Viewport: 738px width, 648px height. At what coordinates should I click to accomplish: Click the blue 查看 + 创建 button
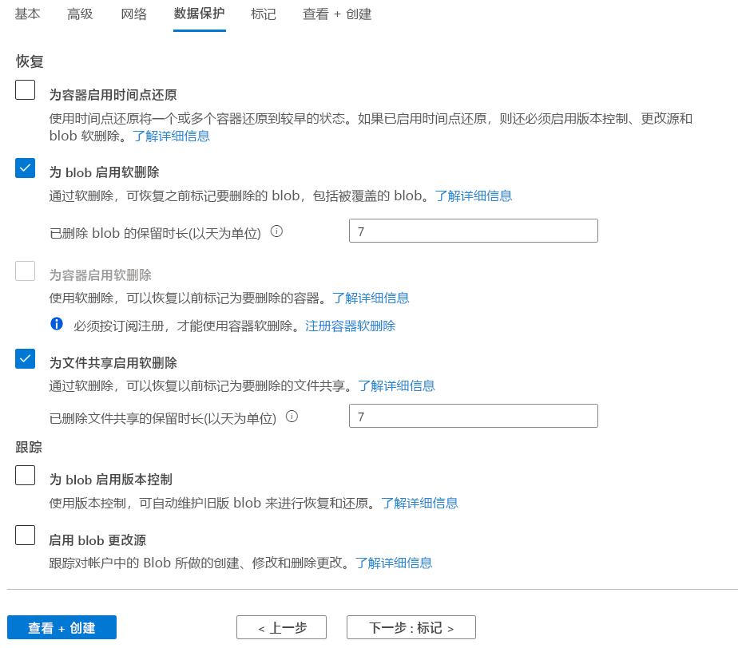click(x=61, y=627)
